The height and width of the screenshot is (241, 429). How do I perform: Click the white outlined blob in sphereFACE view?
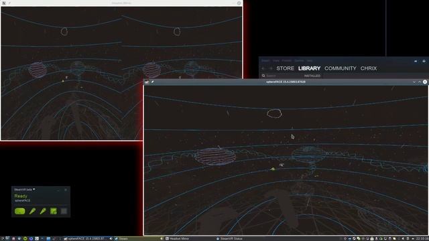(274, 113)
